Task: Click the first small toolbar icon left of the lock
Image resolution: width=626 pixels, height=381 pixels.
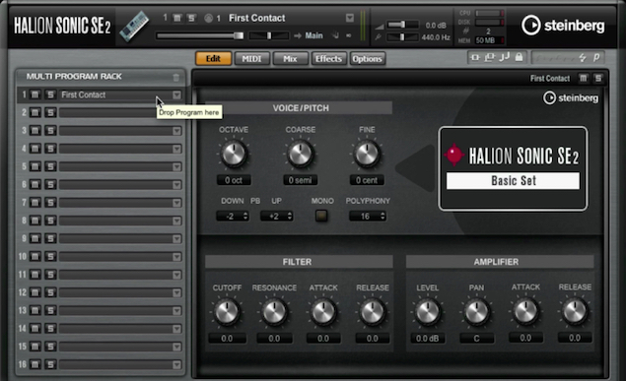Action: click(475, 58)
